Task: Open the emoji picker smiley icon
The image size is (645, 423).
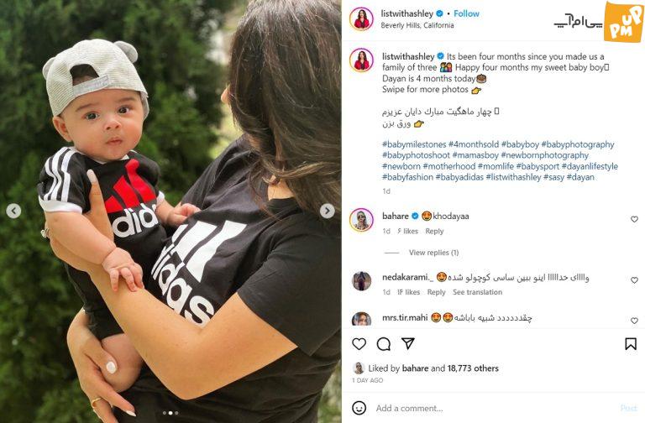Action: coord(359,408)
